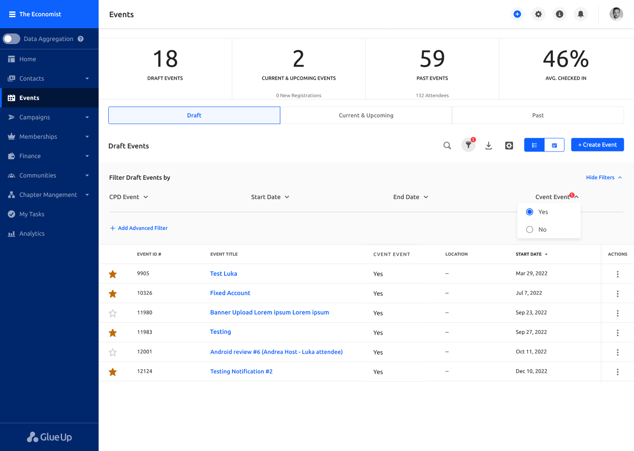The width and height of the screenshot is (634, 451).
Task: Switch to calendar view icon
Action: tap(554, 144)
